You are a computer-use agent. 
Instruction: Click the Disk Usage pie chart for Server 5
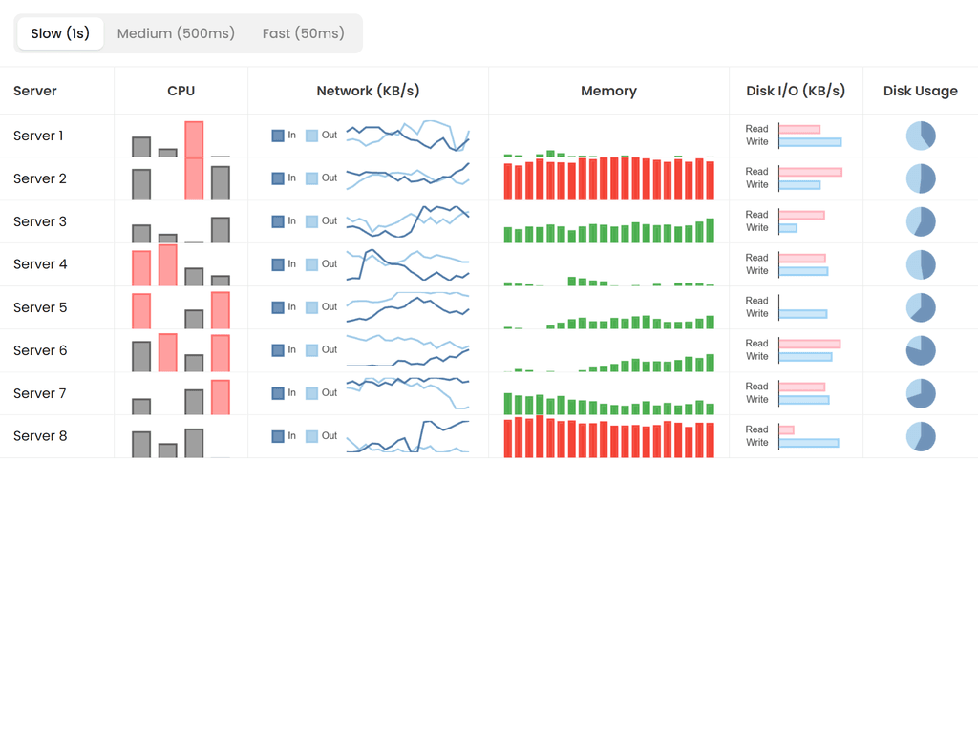pos(920,307)
